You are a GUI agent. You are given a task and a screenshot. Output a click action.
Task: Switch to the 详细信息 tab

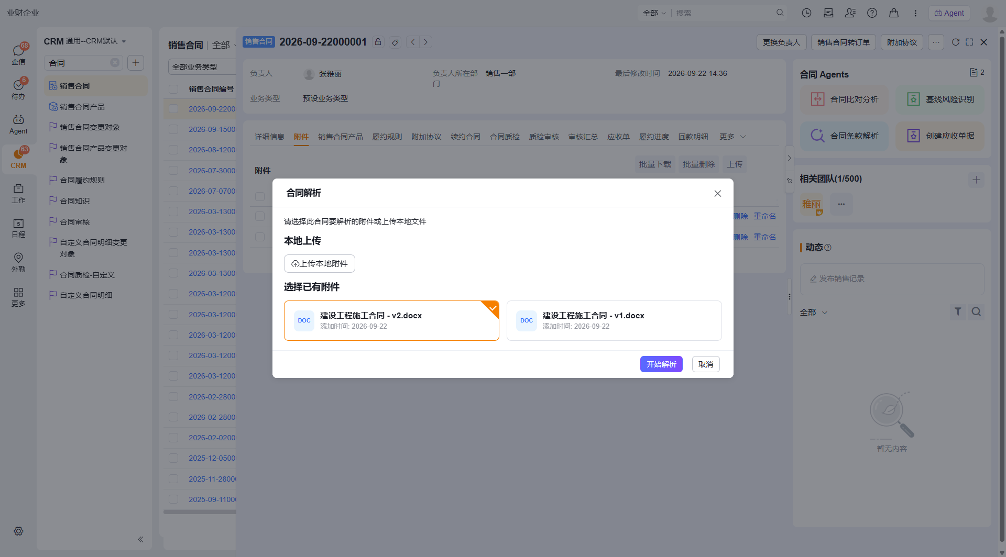(x=269, y=137)
